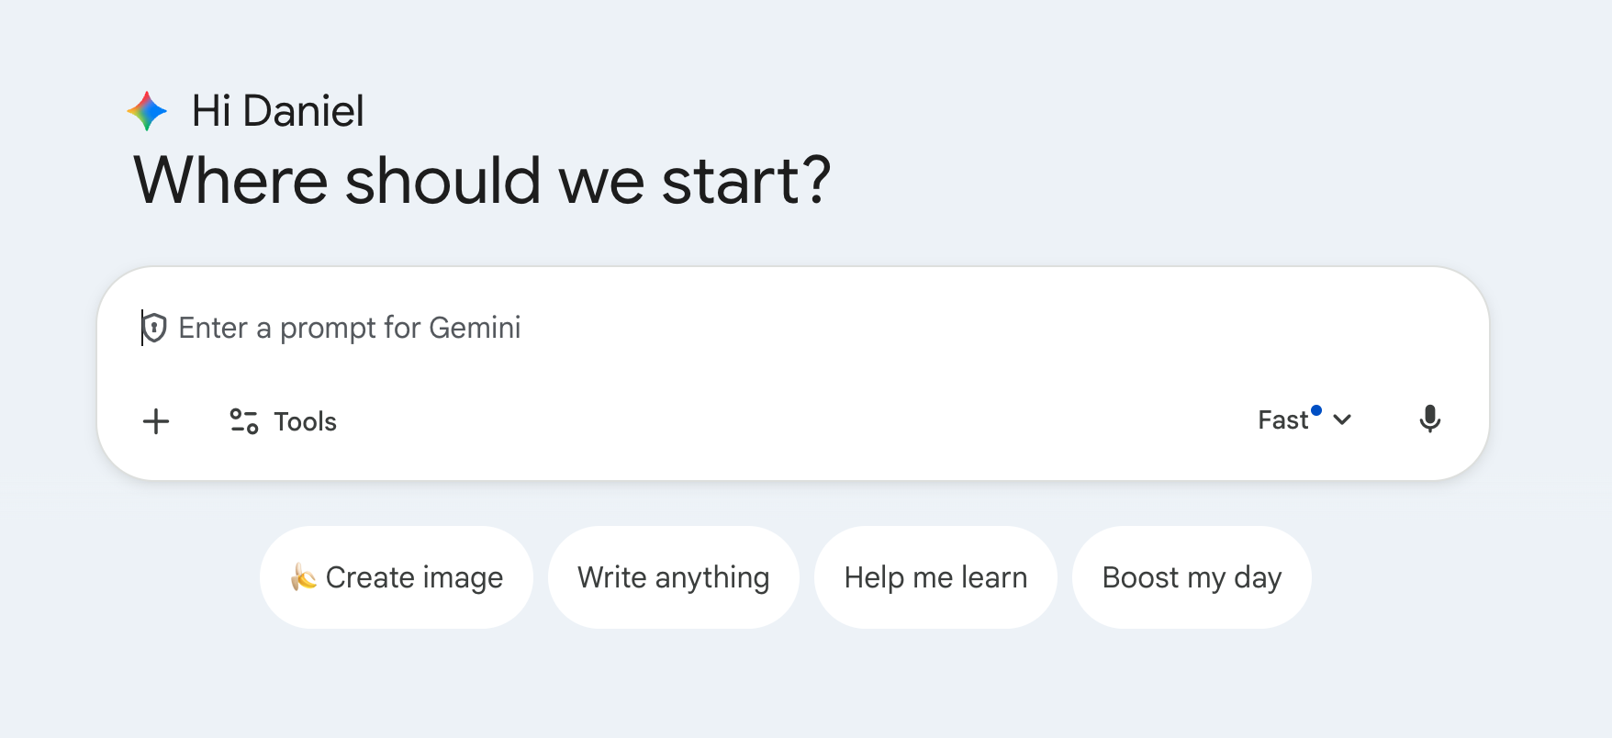Click the shield icon in the prompt box
The image size is (1612, 738).
coord(154,328)
